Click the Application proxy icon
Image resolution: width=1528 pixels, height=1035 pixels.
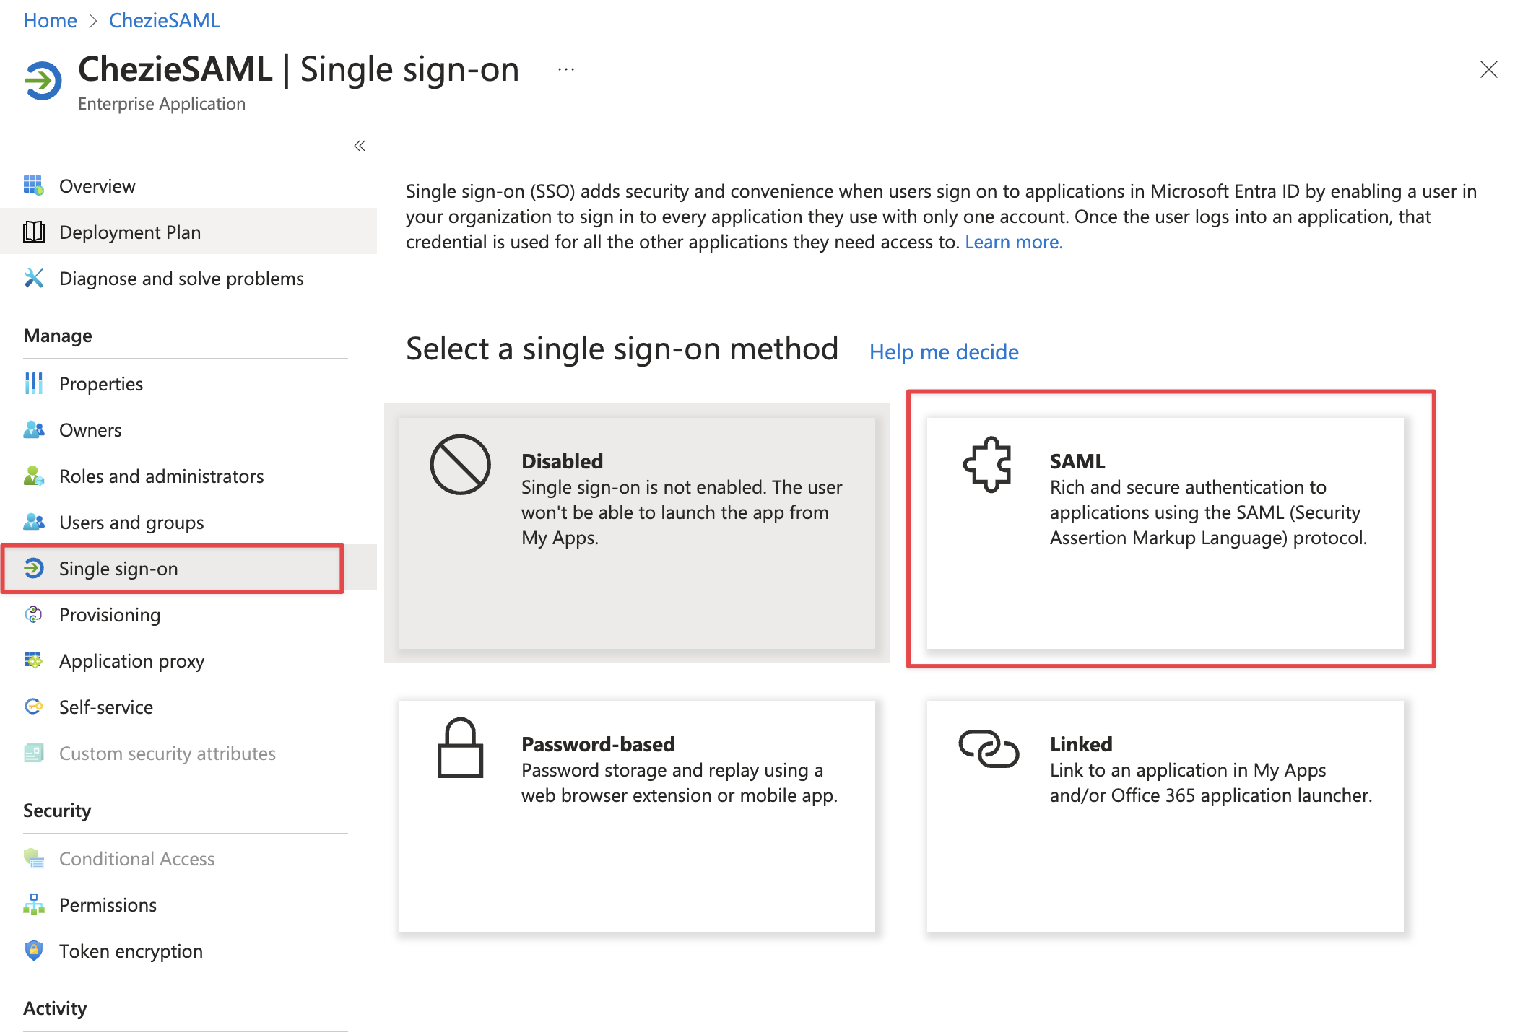33,660
